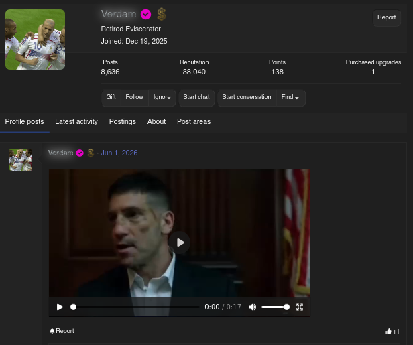Click play button in video control bar

pos(60,307)
